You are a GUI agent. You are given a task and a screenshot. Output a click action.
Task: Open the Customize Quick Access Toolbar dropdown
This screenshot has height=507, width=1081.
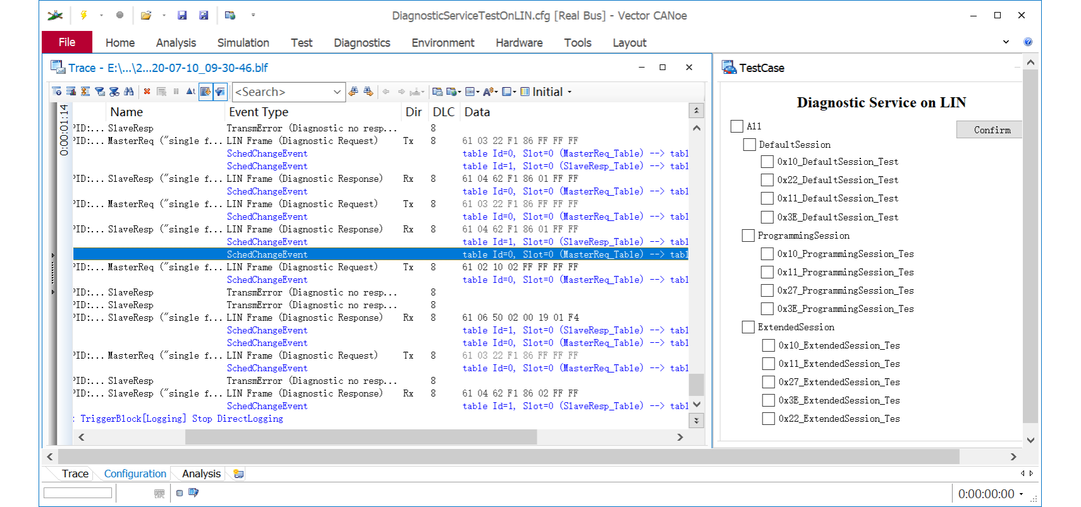coord(253,15)
